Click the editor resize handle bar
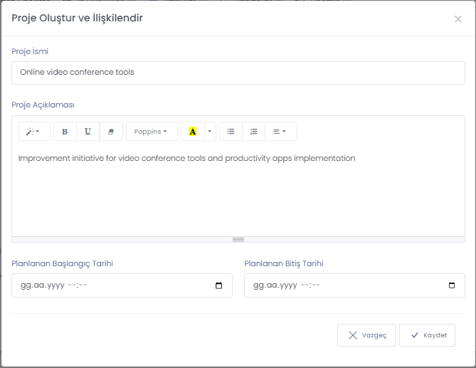This screenshot has width=476, height=368. [238, 240]
